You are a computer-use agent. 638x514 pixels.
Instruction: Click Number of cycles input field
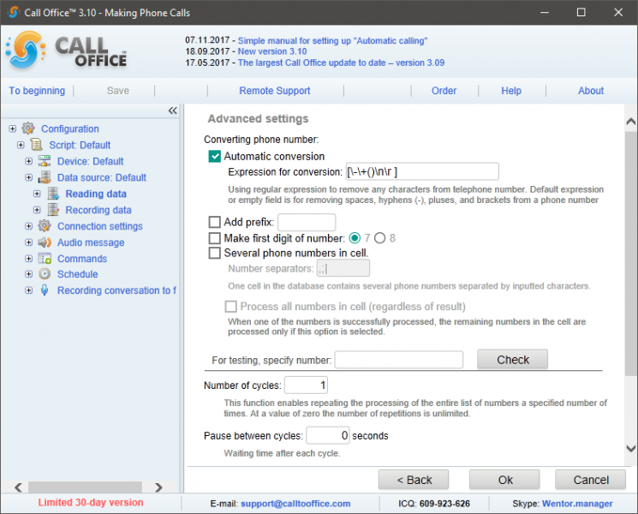pos(306,385)
